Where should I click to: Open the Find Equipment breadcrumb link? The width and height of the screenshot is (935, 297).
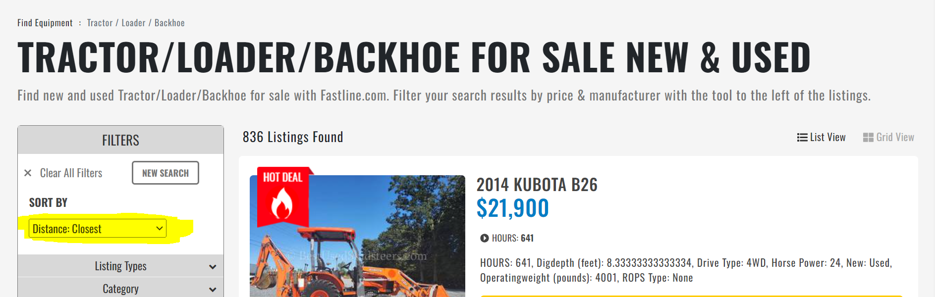point(44,22)
